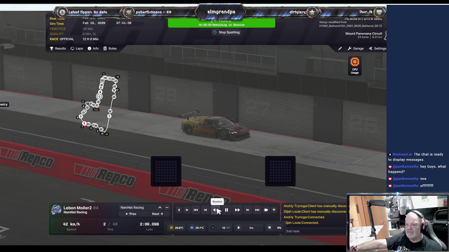449x252 pixels.
Task: Expand the NamNat Racing team dropdown
Action: (x=141, y=208)
